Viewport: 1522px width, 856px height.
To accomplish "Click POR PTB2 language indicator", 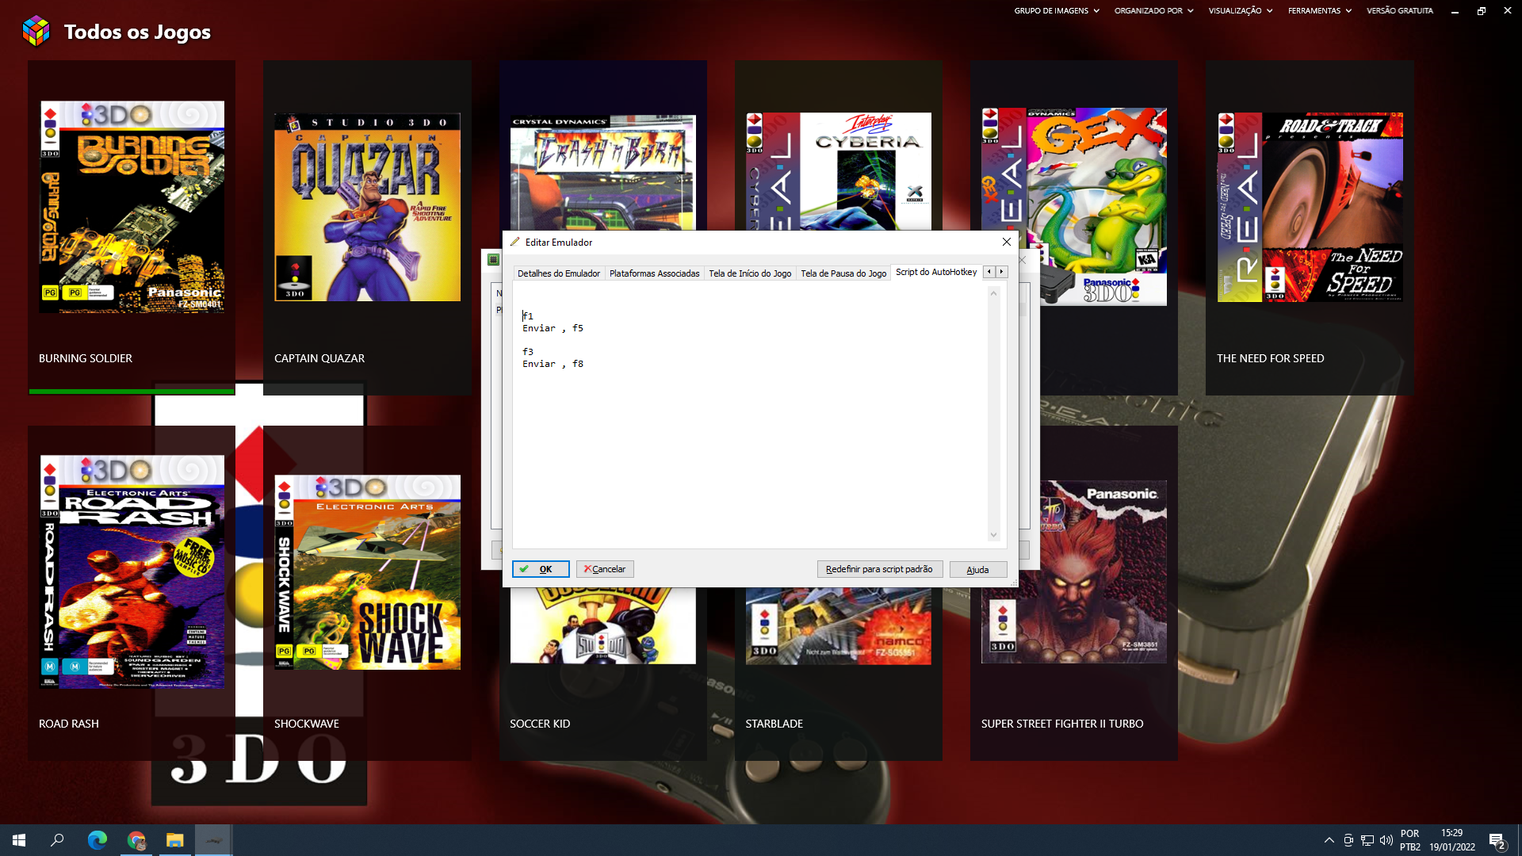I will pos(1409,840).
